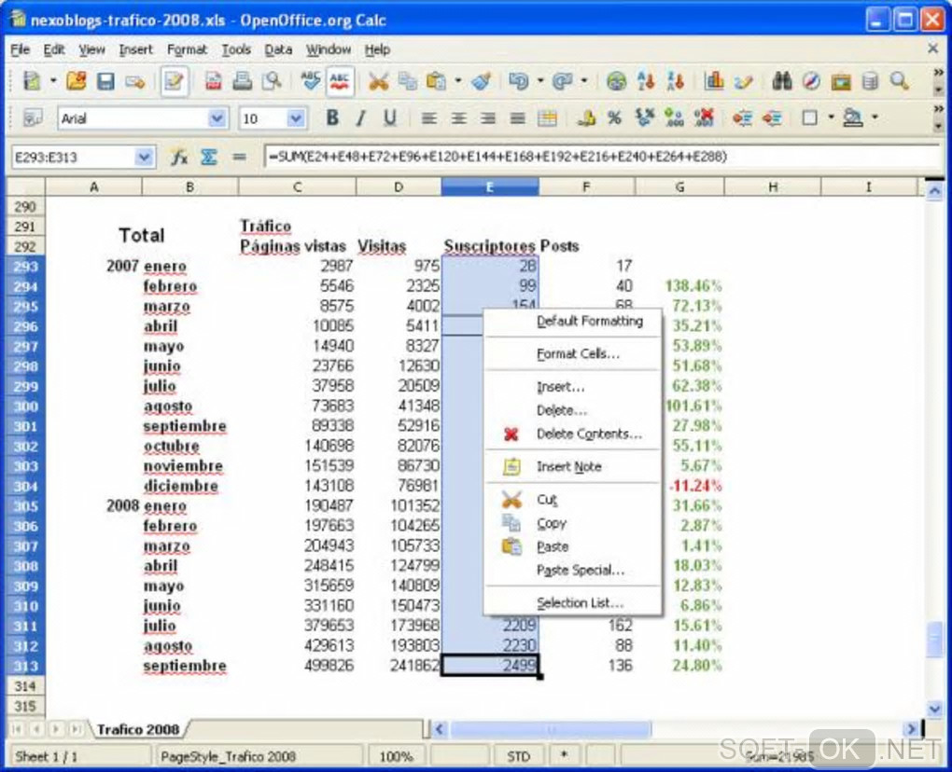Select the Format Paintbrush
Image resolution: width=952 pixels, height=772 pixels.
pyautogui.click(x=481, y=81)
